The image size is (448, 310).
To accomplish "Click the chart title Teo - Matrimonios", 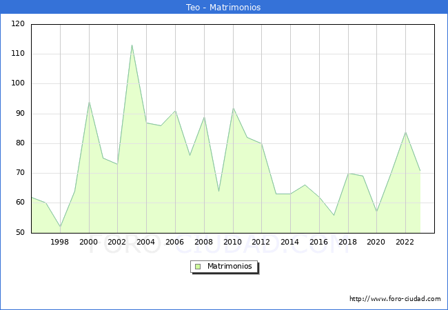I will point(224,7).
